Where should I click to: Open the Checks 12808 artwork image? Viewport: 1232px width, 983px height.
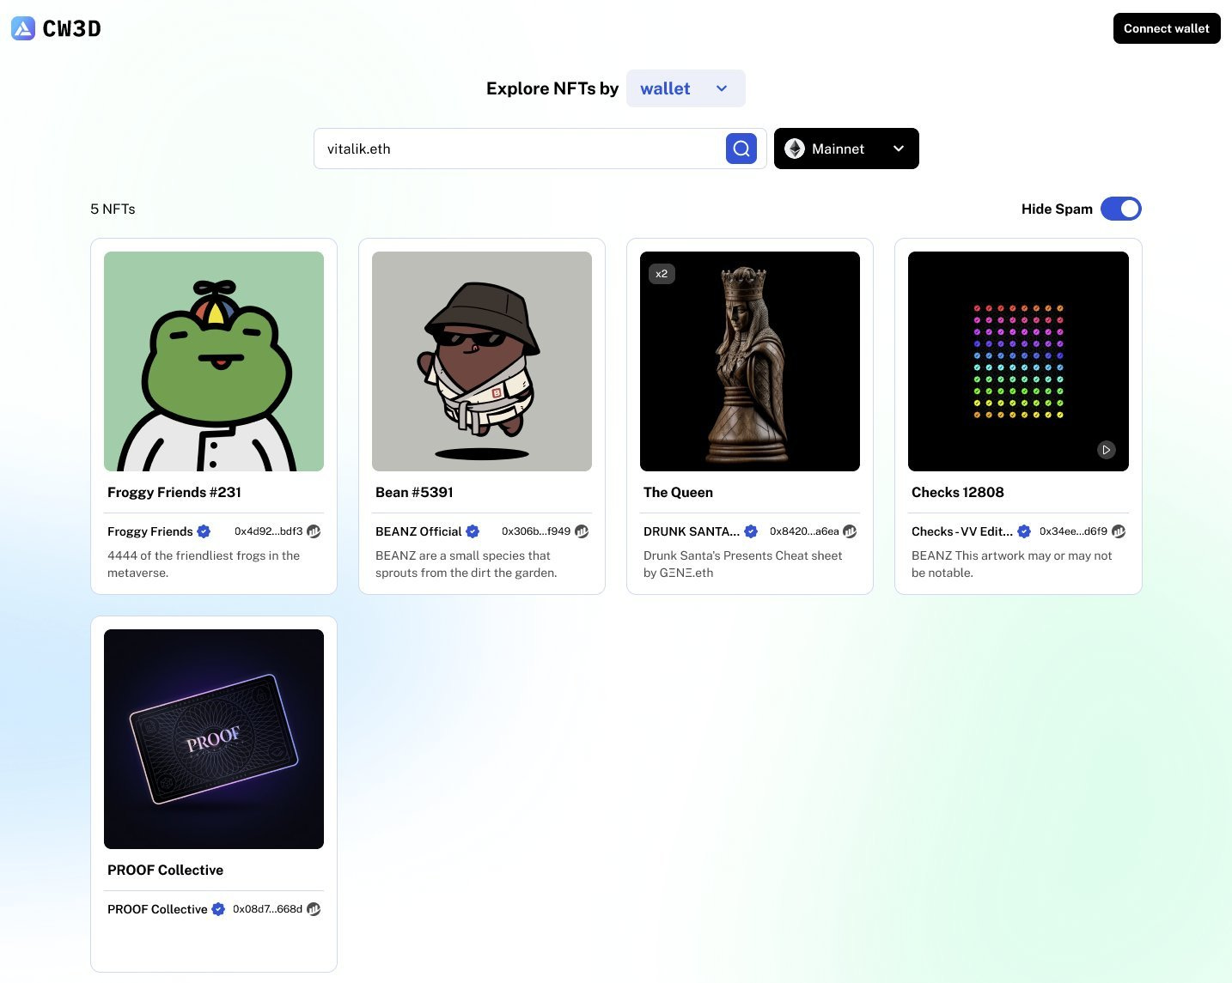pyautogui.click(x=1018, y=361)
